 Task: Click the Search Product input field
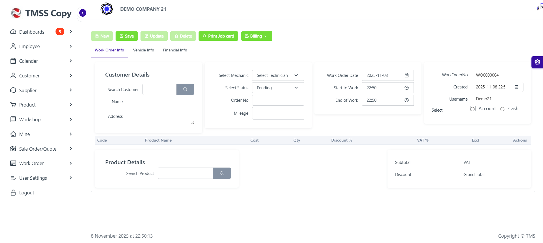click(185, 173)
